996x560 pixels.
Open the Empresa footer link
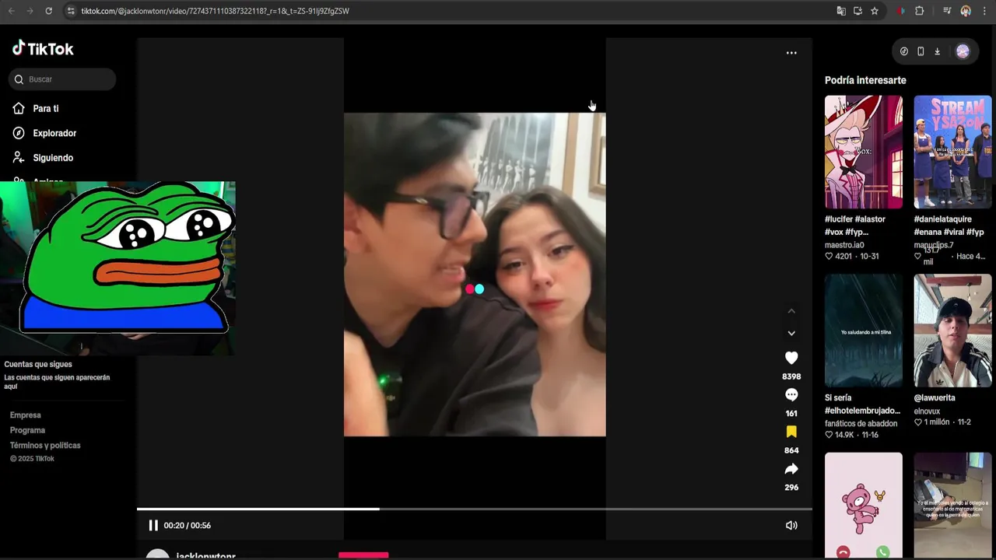(26, 415)
